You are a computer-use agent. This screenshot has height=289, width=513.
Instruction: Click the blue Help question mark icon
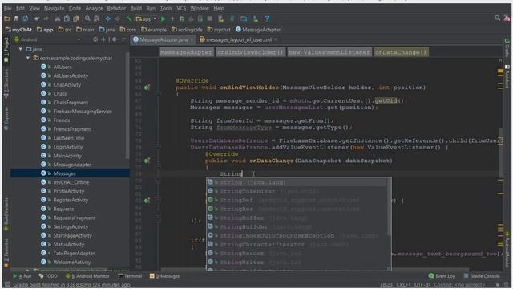(x=267, y=19)
